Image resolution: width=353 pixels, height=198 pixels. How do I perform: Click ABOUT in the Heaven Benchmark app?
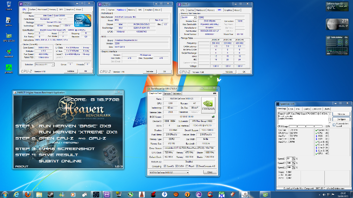click(x=22, y=167)
